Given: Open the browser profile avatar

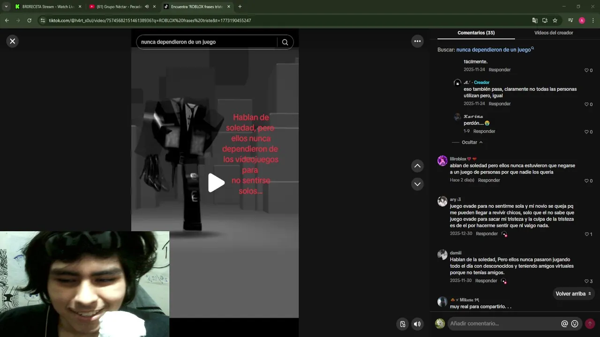Looking at the screenshot, I should (582, 21).
